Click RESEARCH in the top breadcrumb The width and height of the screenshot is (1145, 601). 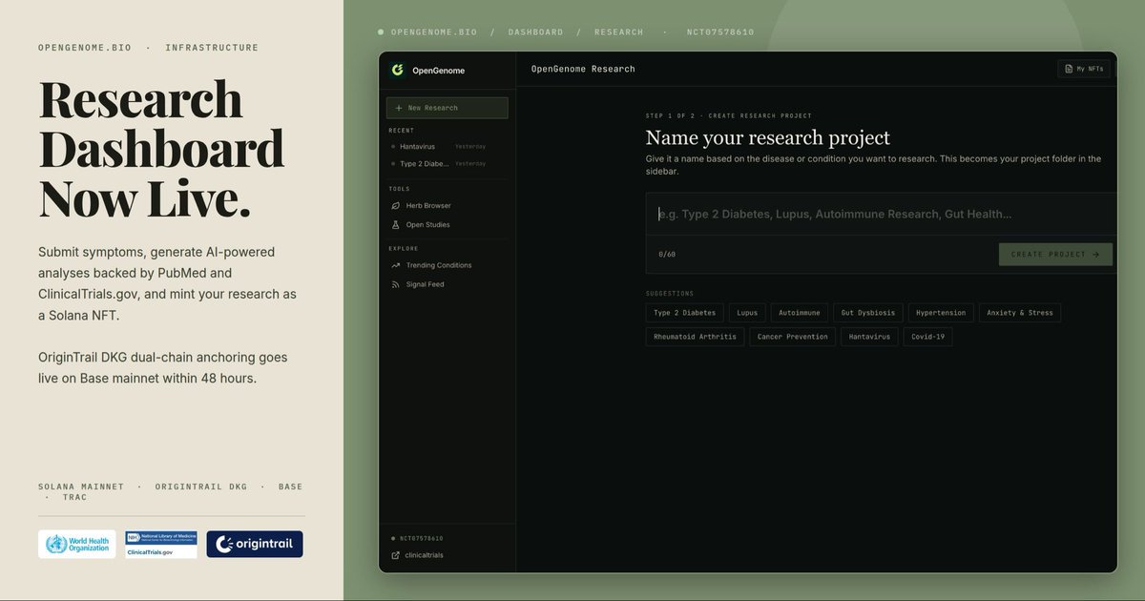618,32
